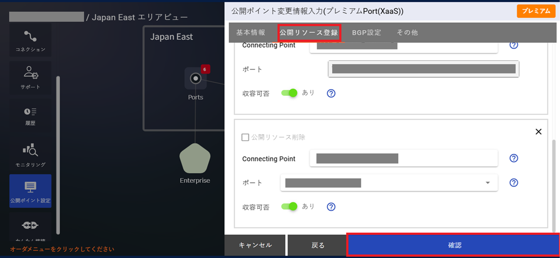560x258 pixels.
Task: Click the help icon next to the ポート dropdown
Action: (x=514, y=183)
